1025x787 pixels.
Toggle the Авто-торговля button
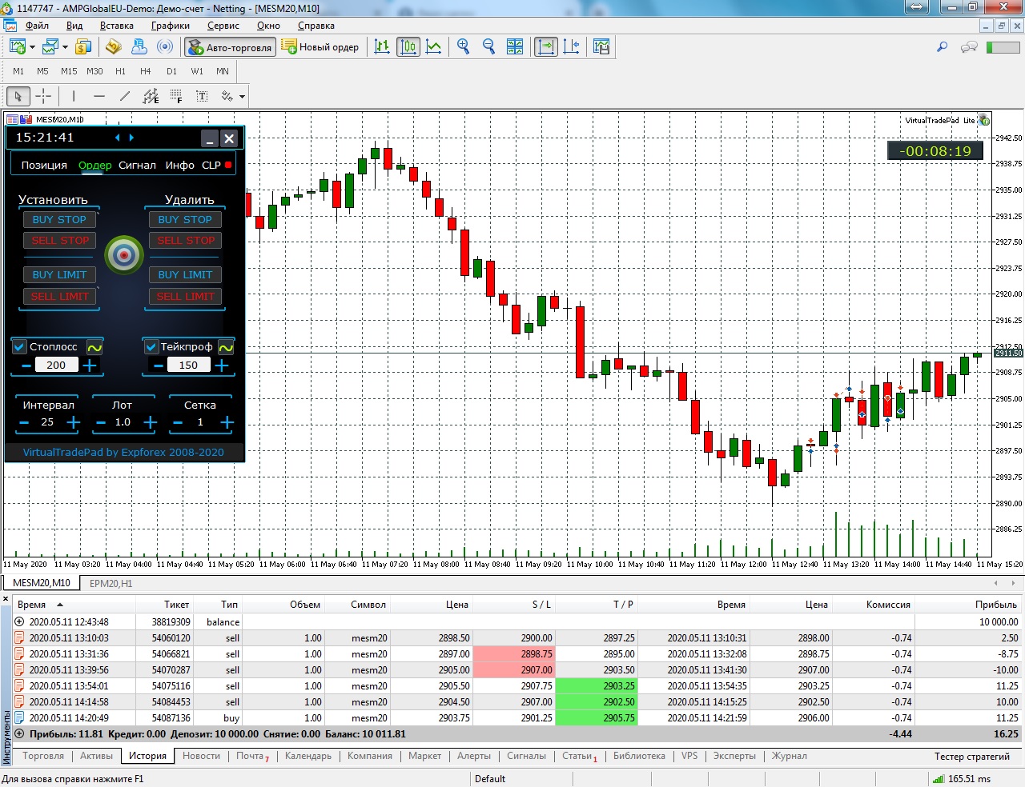[x=231, y=47]
